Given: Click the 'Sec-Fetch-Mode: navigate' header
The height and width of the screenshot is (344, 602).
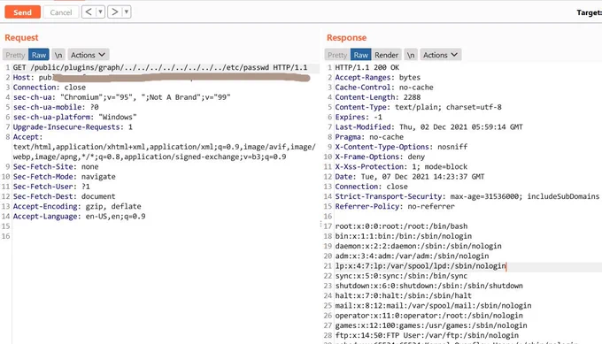Looking at the screenshot, I should coord(64,177).
